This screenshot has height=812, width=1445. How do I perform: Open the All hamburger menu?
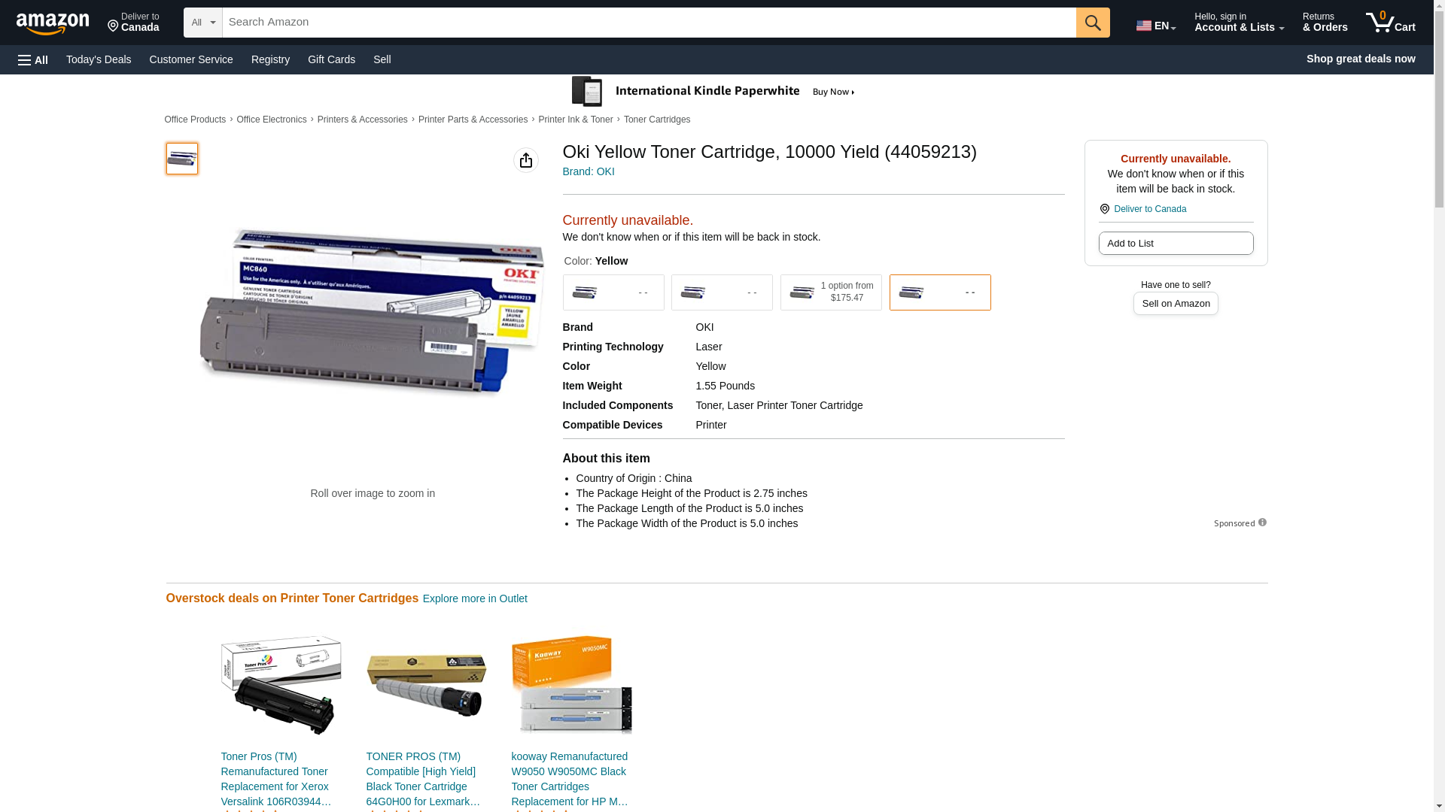[x=33, y=59]
